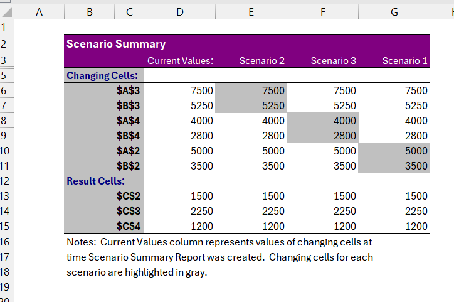Click the Select All corner triangle
Viewport: 454px width, 302px height.
coord(7,12)
